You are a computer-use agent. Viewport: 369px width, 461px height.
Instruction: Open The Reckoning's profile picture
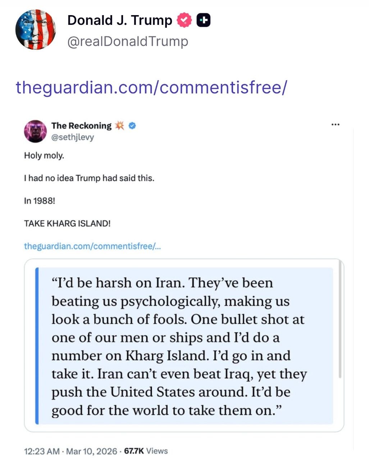point(35,131)
